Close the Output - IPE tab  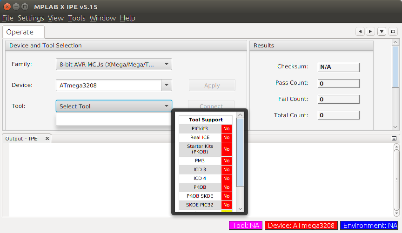[x=47, y=139]
